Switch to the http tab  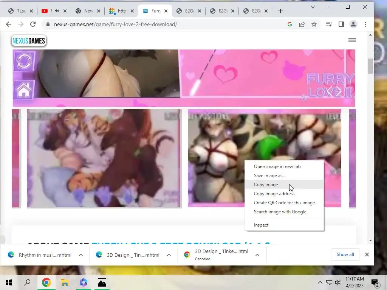118,11
